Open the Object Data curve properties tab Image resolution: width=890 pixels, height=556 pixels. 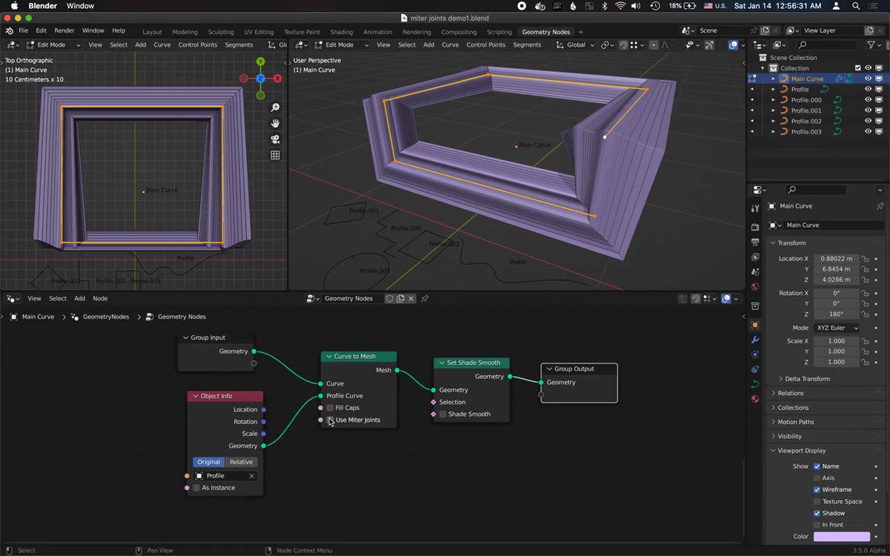tap(755, 384)
